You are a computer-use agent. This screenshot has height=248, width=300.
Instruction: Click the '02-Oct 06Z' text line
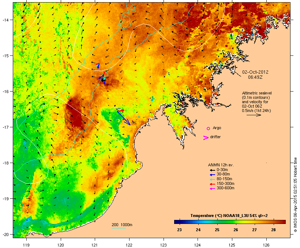pyautogui.click(x=252, y=106)
